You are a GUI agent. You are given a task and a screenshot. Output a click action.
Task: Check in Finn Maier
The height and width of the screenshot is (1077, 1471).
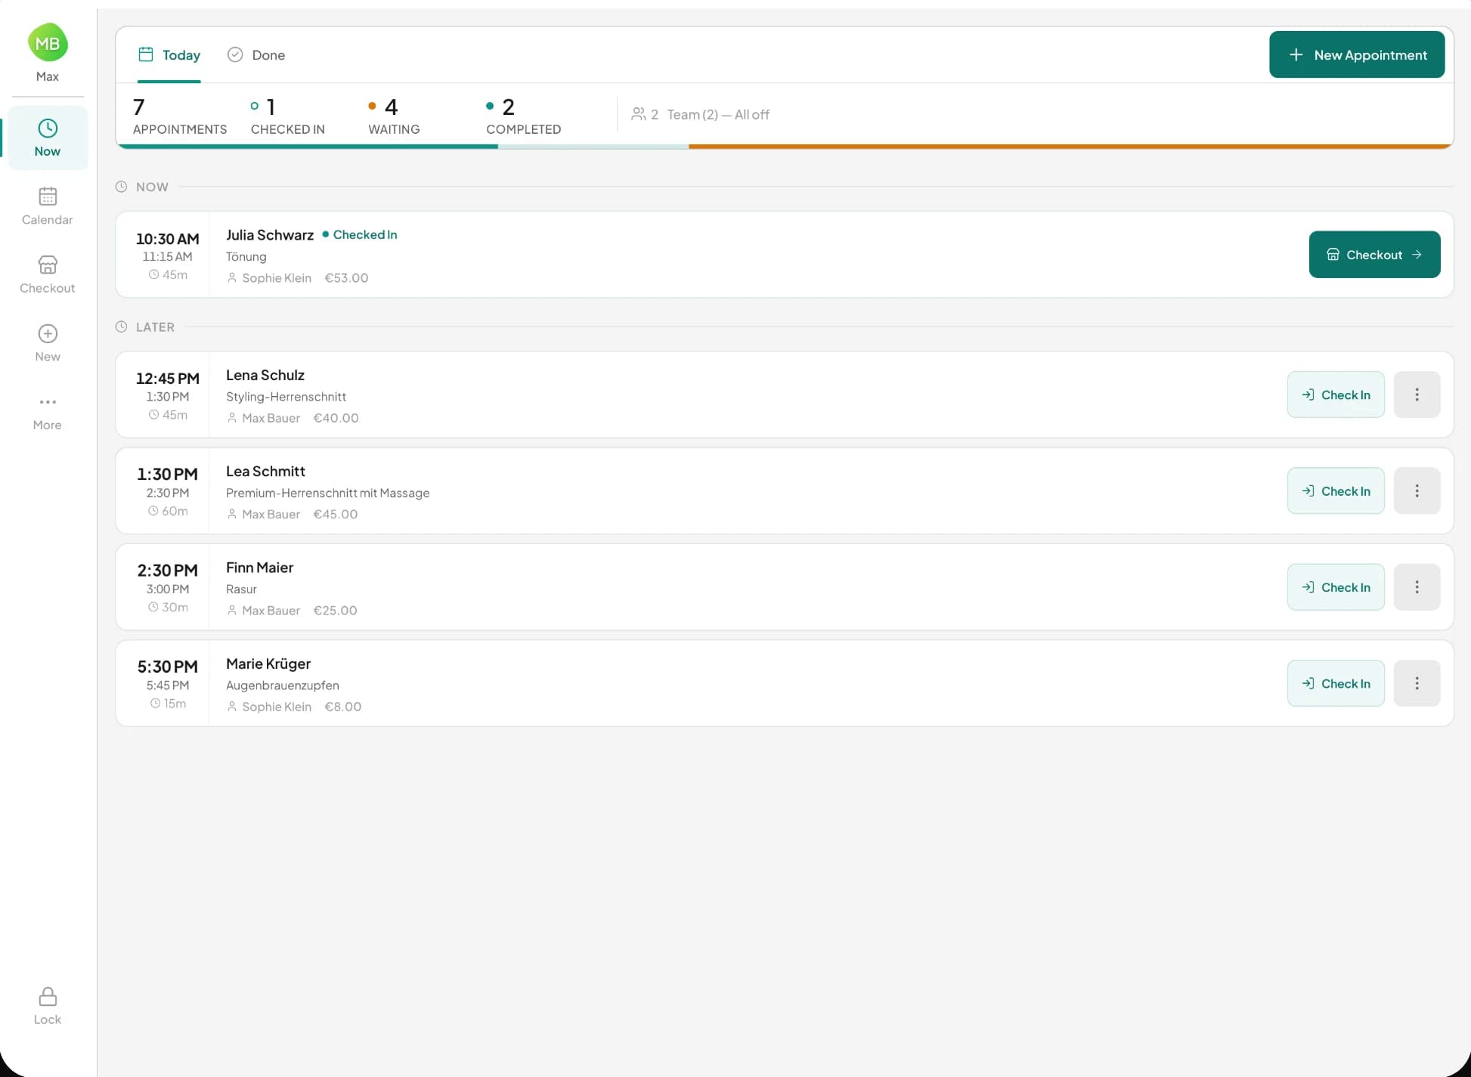click(1336, 587)
